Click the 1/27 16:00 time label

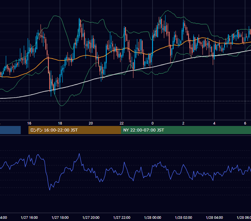(29, 217)
